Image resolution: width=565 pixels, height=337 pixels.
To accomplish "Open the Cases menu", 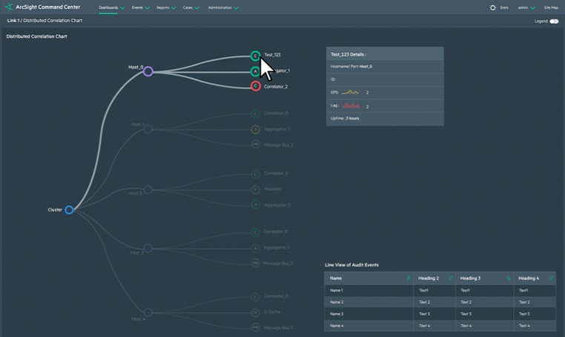I will point(191,7).
